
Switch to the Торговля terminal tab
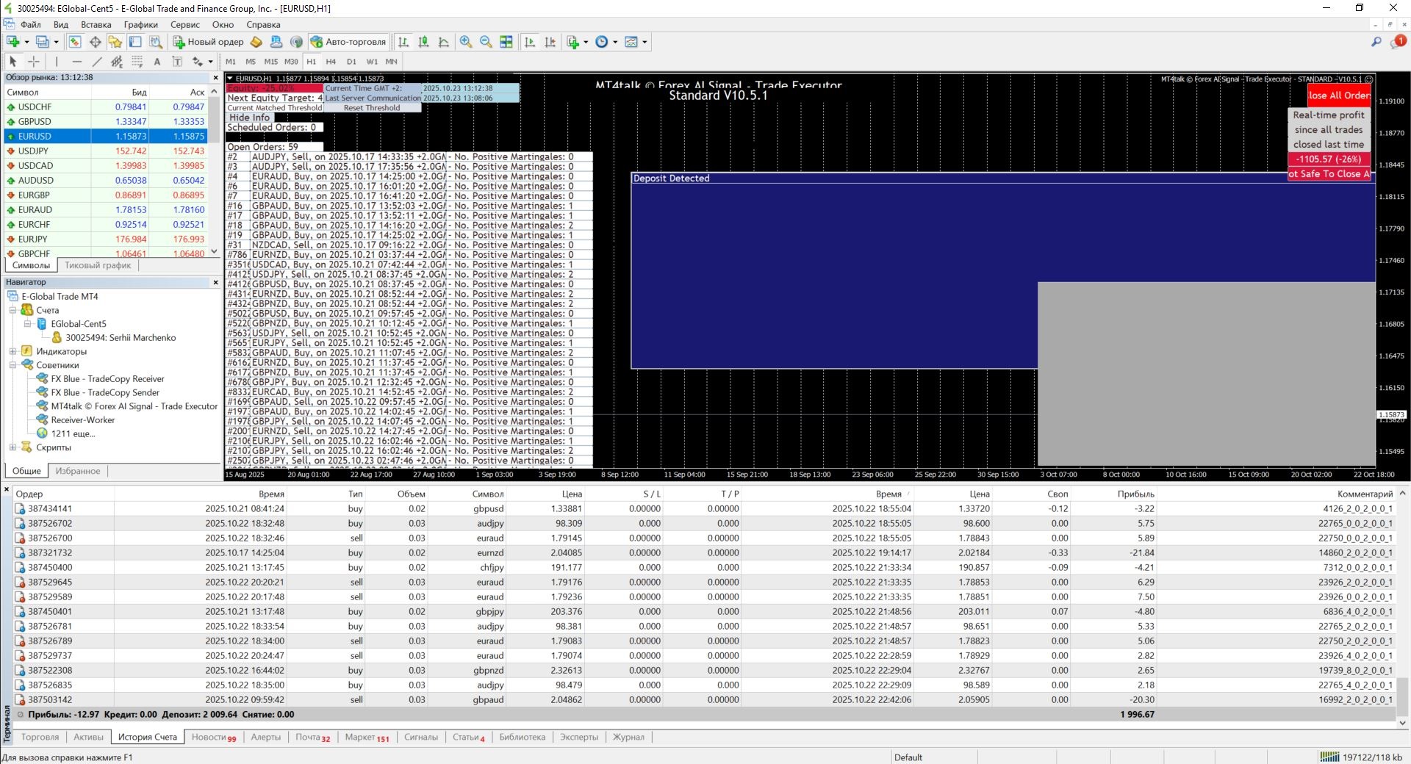(x=40, y=737)
